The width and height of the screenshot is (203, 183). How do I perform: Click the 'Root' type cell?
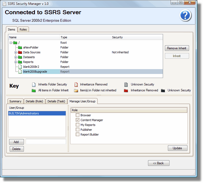64,43
